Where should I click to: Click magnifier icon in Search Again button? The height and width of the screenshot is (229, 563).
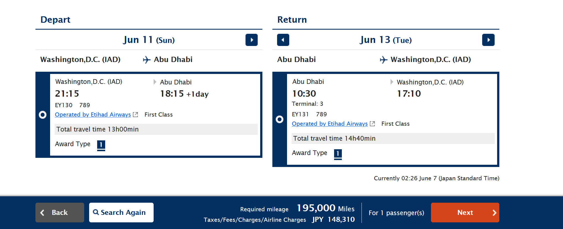click(96, 212)
